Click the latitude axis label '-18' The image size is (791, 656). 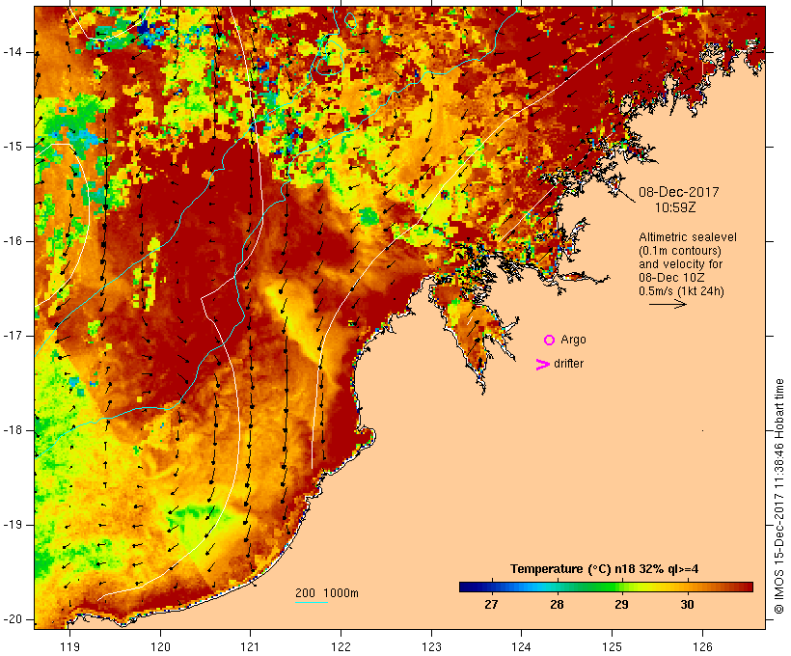pos(13,430)
